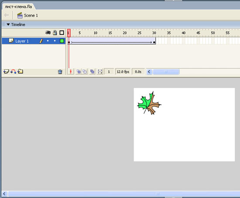Enable Onion Skin Outlines button
Image resolution: width=240 pixels, height=198 pixels.
(85, 72)
